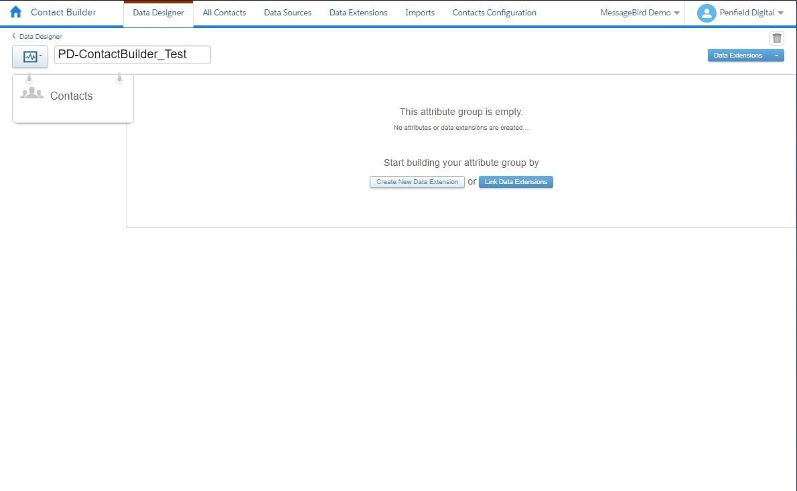
Task: Click the Contacts people icon
Action: (31, 94)
